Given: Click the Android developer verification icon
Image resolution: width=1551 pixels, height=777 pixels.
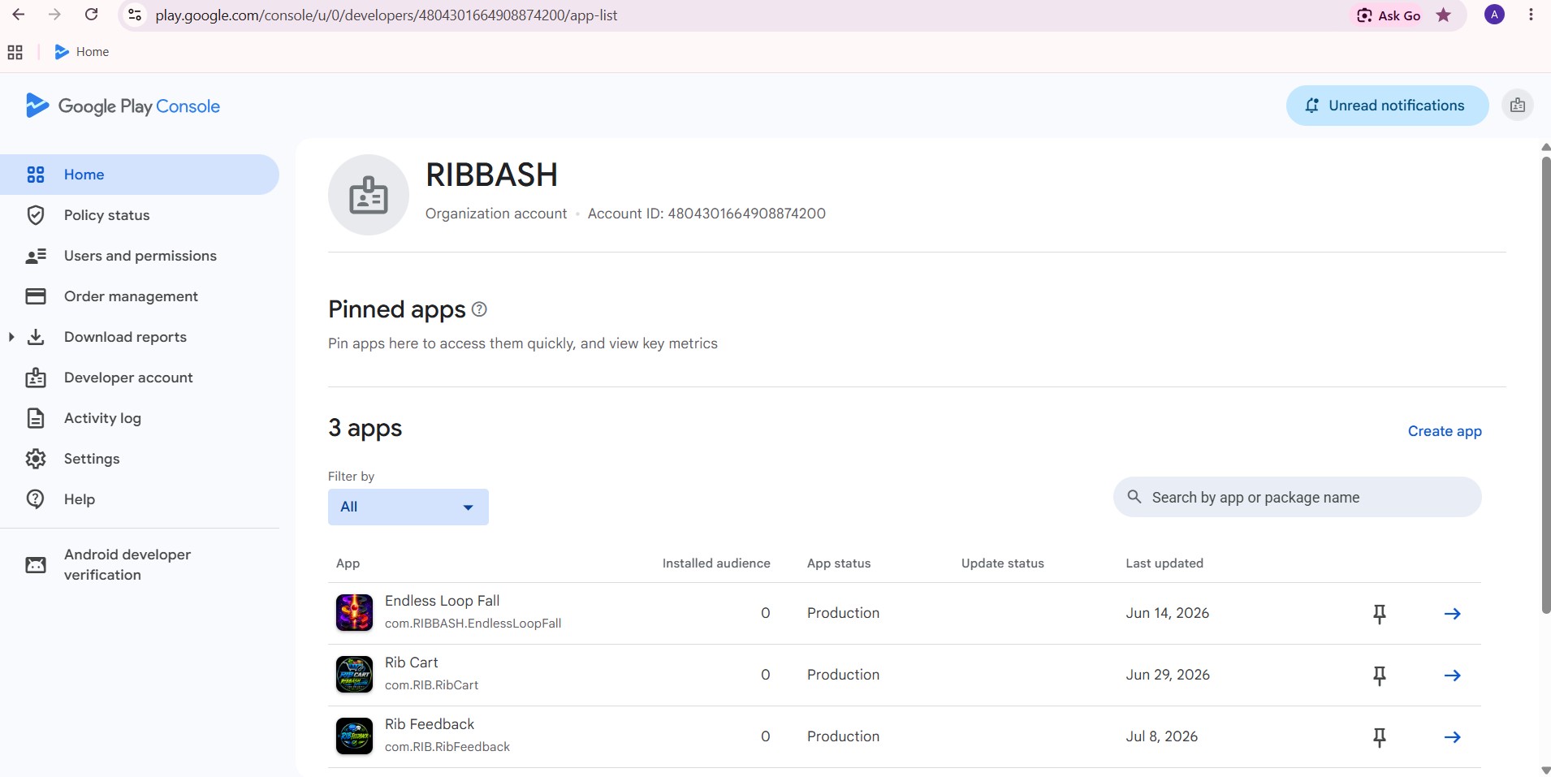Looking at the screenshot, I should 36,564.
